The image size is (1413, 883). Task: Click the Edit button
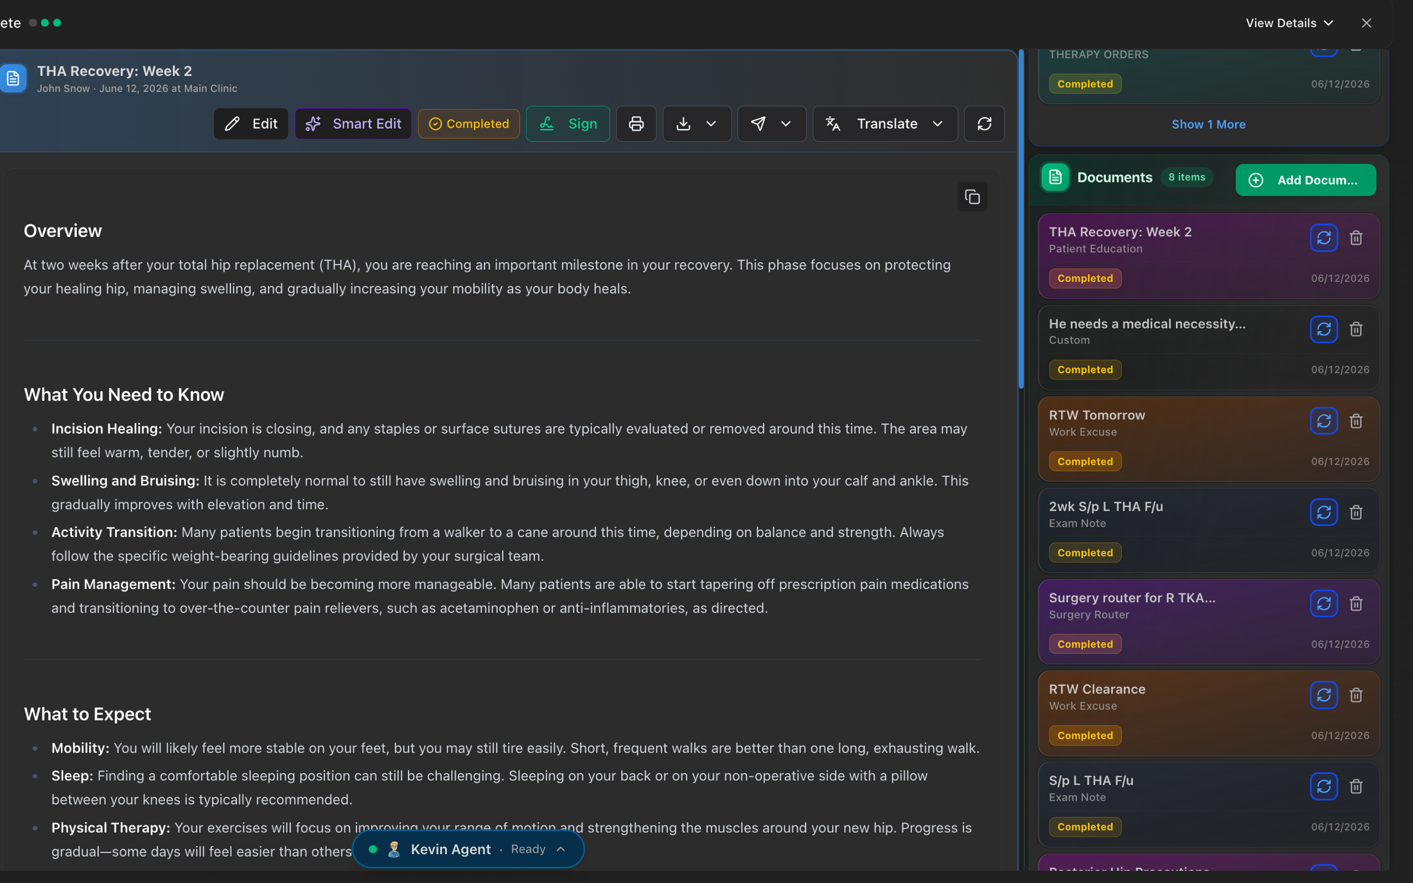250,123
